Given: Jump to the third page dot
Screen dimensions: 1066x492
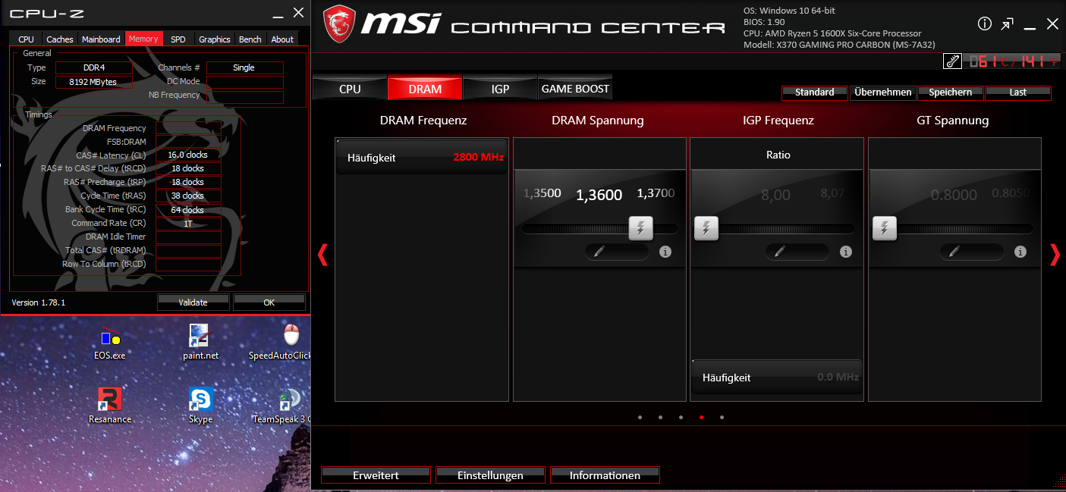Looking at the screenshot, I should pos(681,417).
